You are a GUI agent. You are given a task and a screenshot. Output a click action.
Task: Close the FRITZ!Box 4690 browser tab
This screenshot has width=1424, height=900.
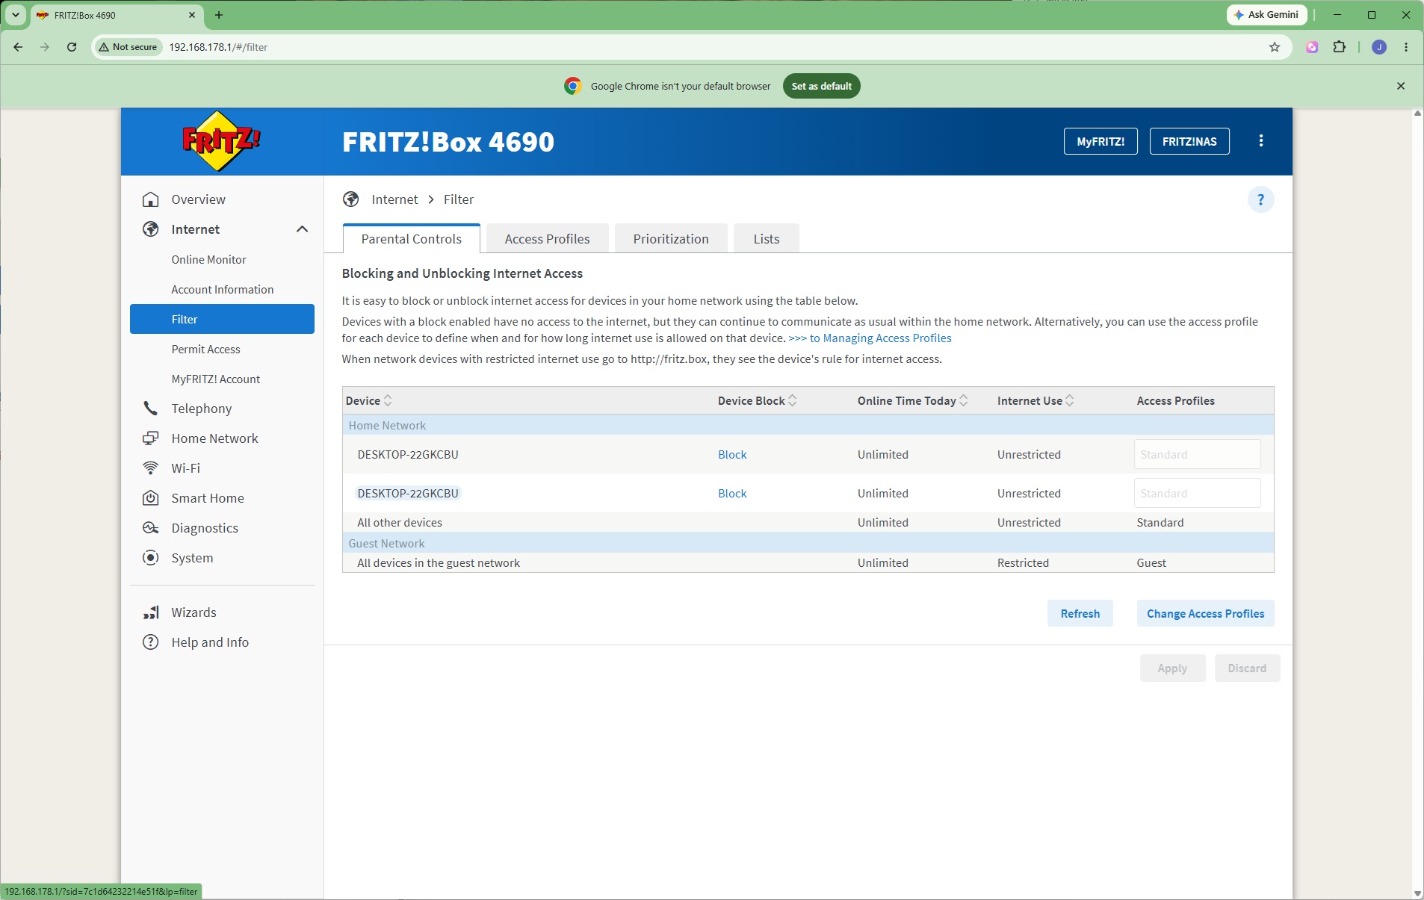click(x=192, y=15)
